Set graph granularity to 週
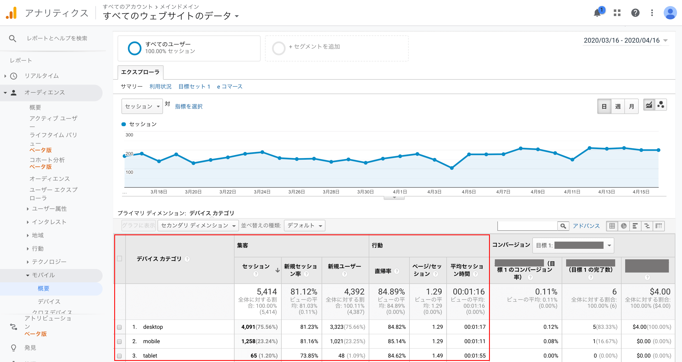 pos(618,107)
